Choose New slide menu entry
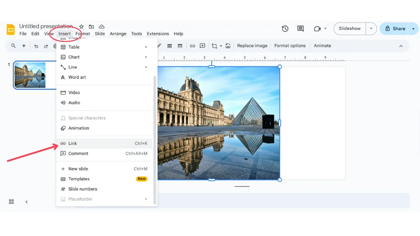The width and height of the screenshot is (420, 236). pyautogui.click(x=105, y=169)
